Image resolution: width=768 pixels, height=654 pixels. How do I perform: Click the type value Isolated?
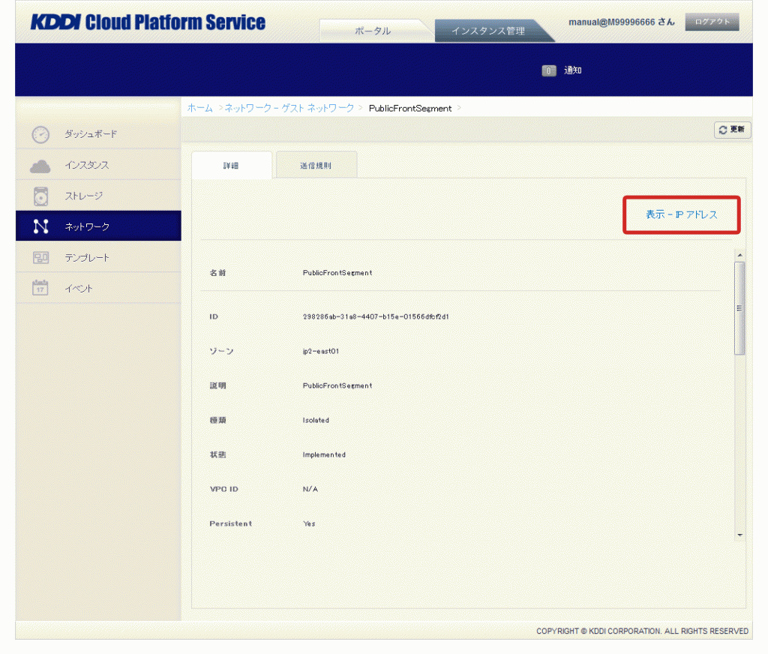[x=316, y=420]
